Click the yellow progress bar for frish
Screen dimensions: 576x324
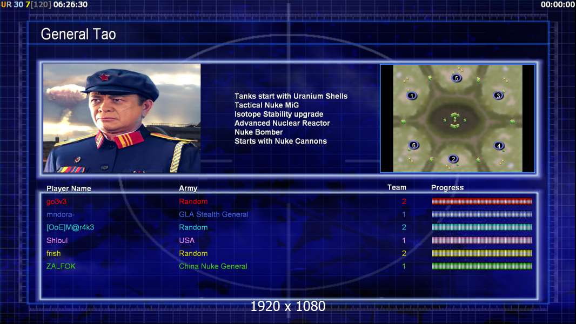click(482, 253)
